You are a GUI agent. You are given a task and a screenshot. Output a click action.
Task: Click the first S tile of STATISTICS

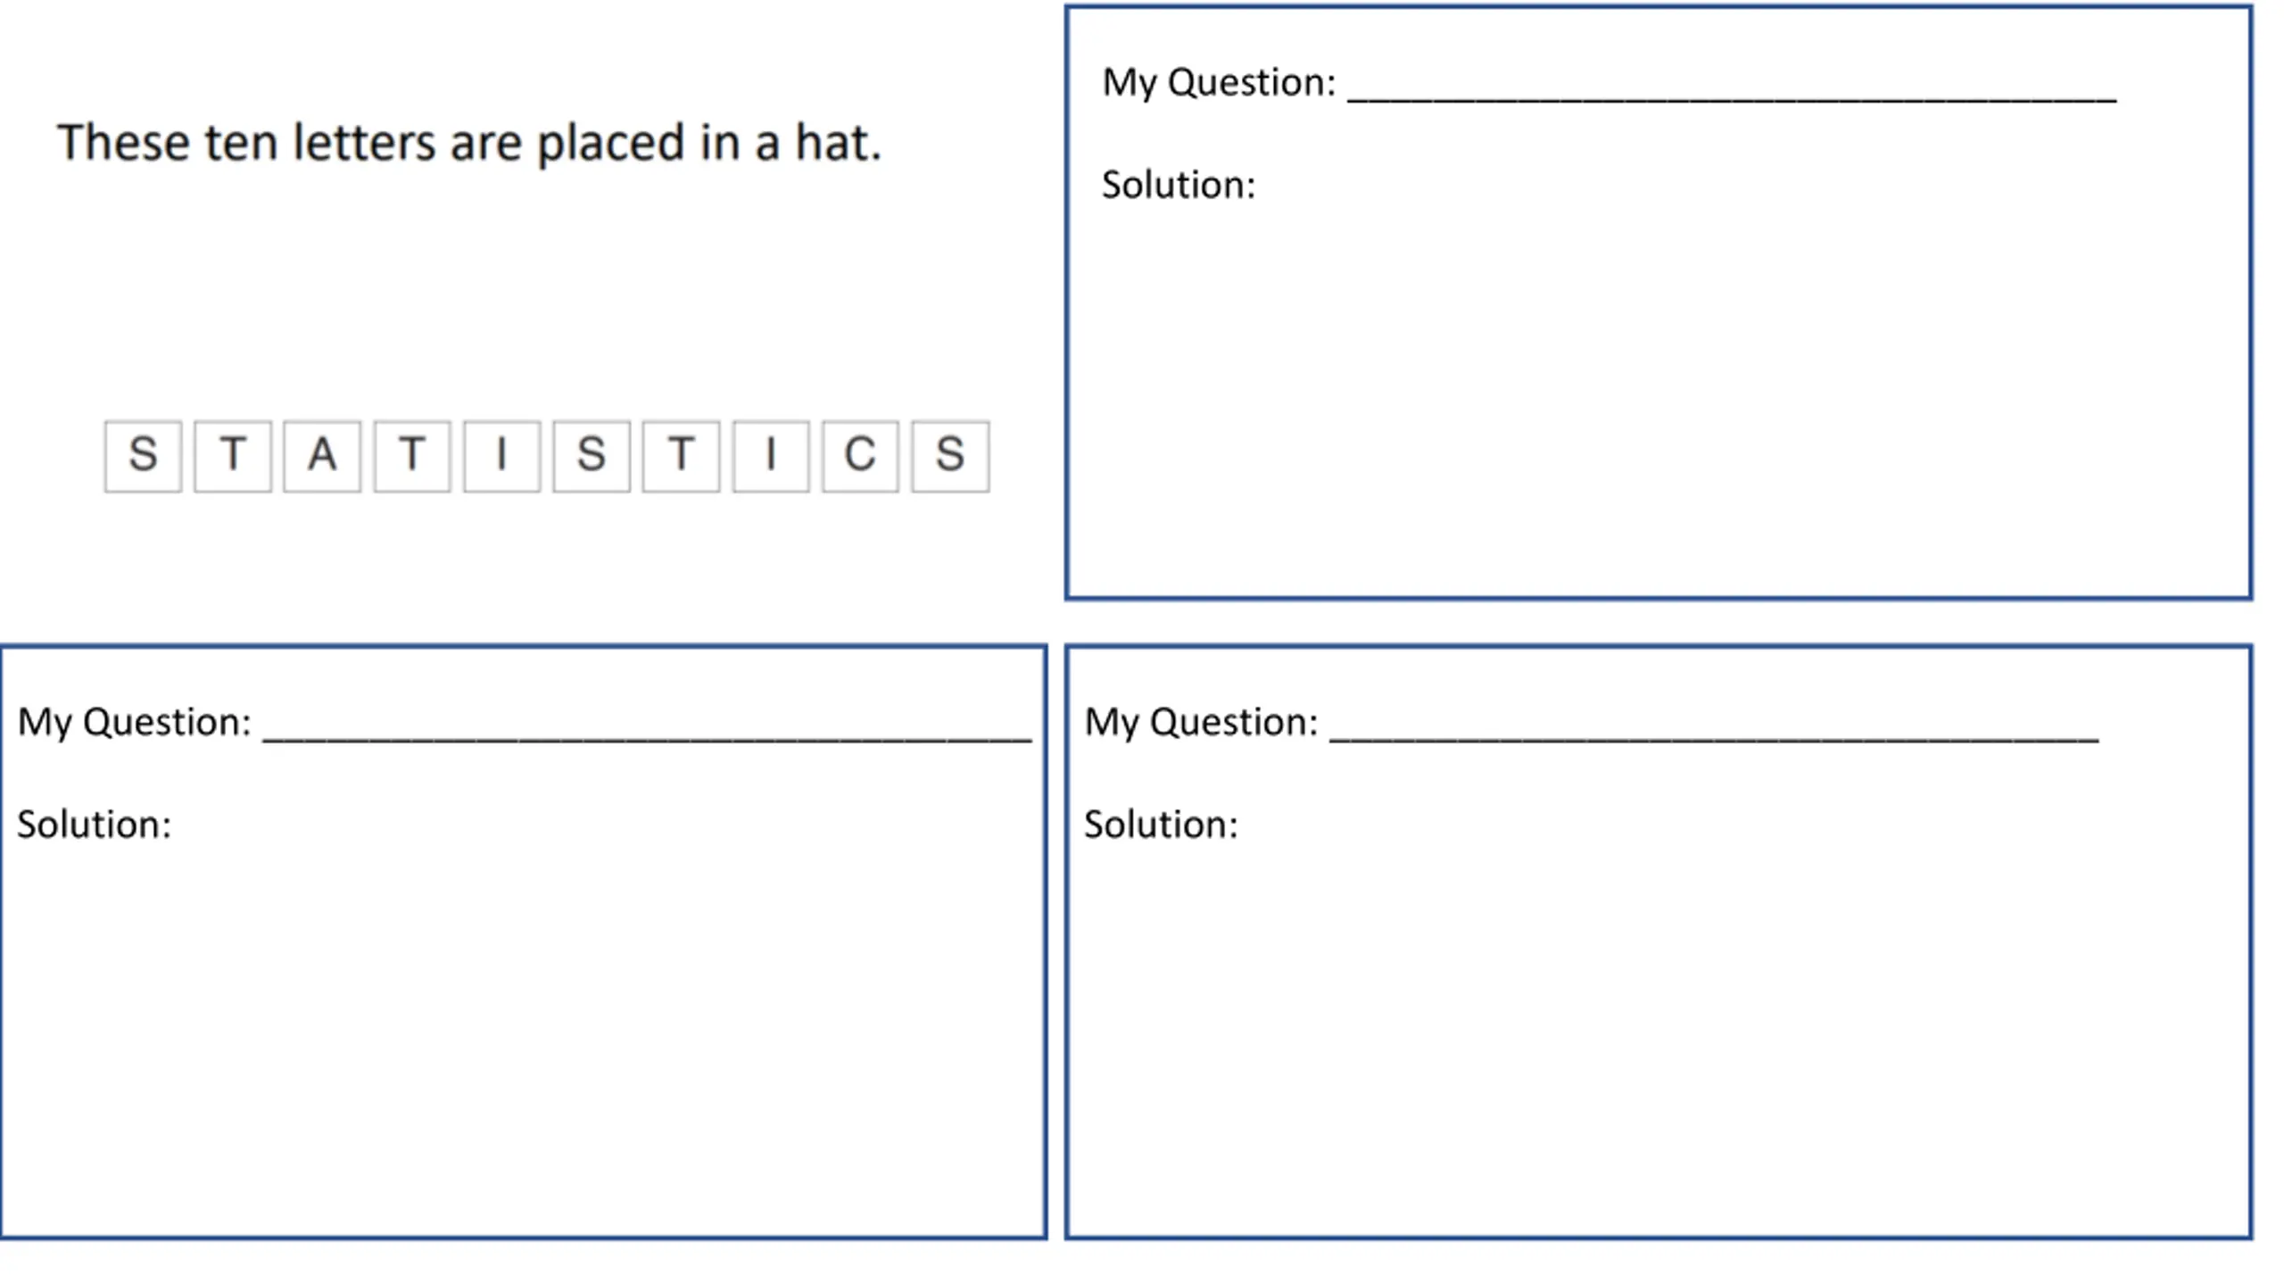pyautogui.click(x=143, y=456)
